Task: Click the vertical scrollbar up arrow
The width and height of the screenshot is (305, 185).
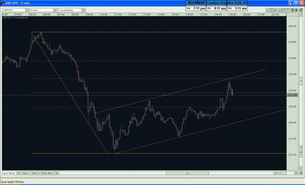Action: (x=301, y=15)
